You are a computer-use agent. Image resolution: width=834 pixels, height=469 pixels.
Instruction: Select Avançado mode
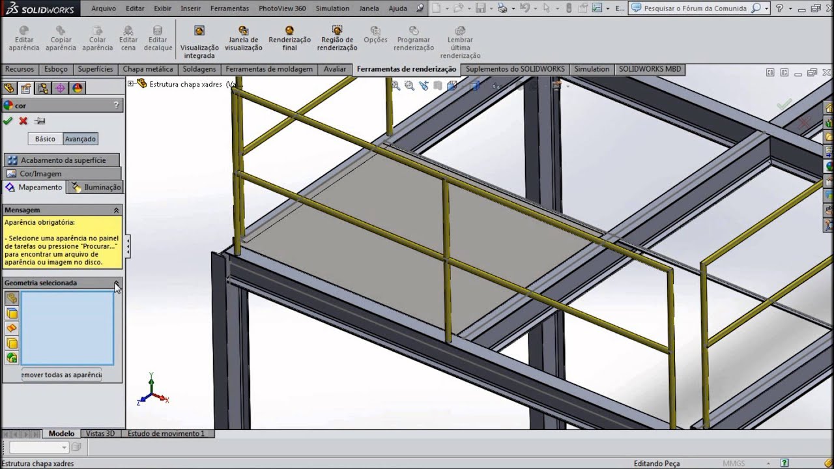point(80,139)
